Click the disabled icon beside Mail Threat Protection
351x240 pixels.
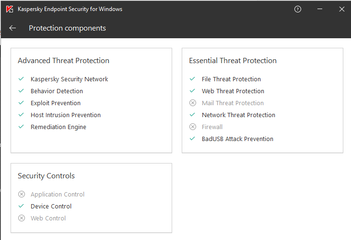(x=193, y=103)
